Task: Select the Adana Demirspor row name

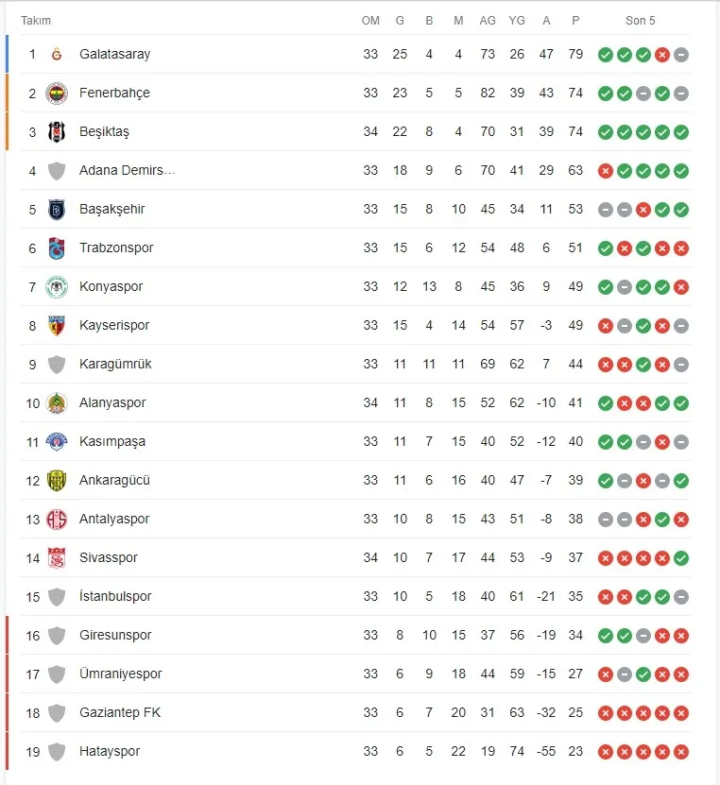Action: click(127, 170)
